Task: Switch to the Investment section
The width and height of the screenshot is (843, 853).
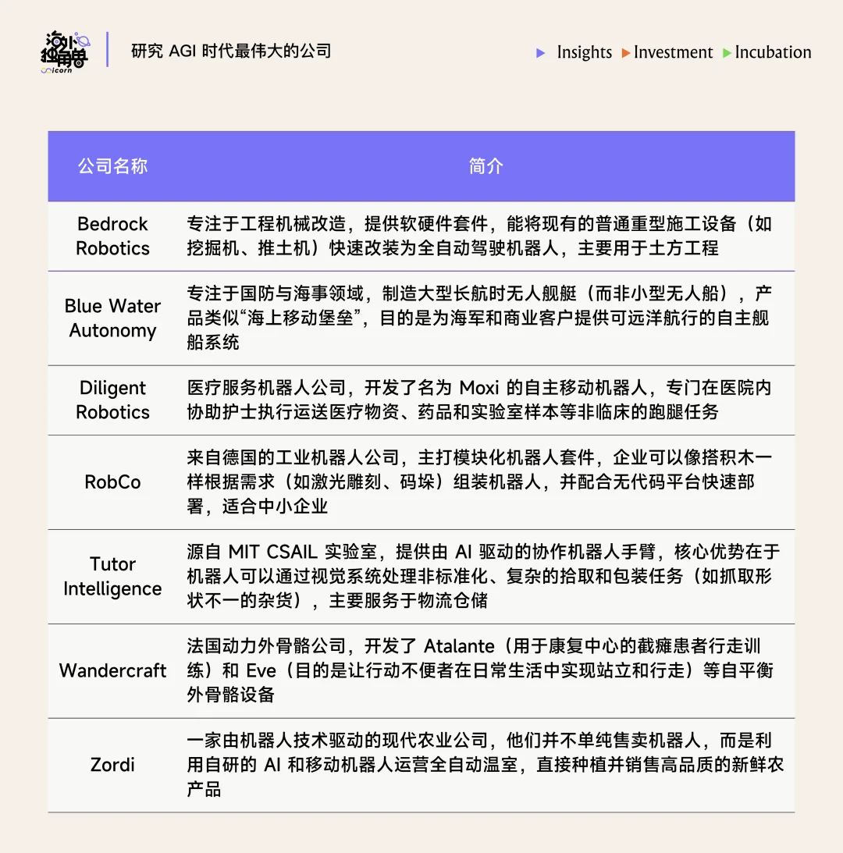Action: pos(673,53)
